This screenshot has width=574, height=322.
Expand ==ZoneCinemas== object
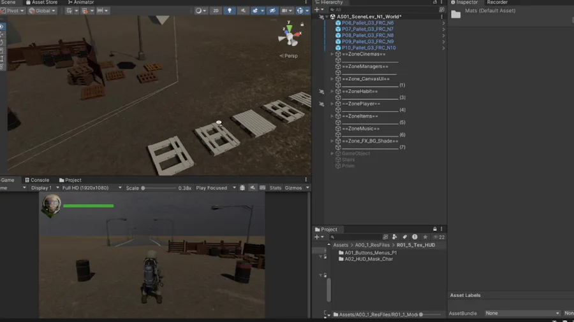[x=332, y=54]
